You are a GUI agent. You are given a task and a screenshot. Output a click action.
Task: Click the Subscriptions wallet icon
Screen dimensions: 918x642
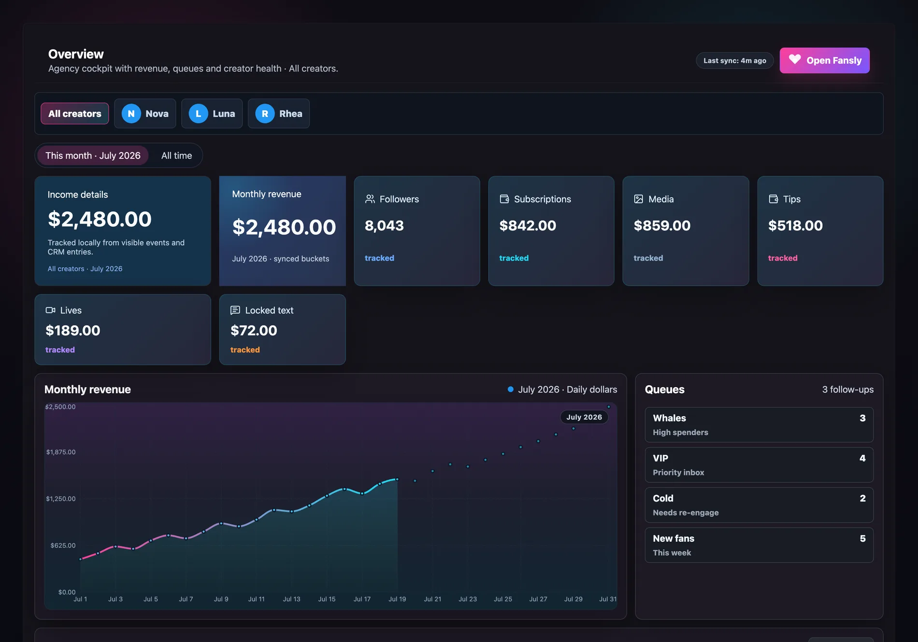(x=504, y=199)
